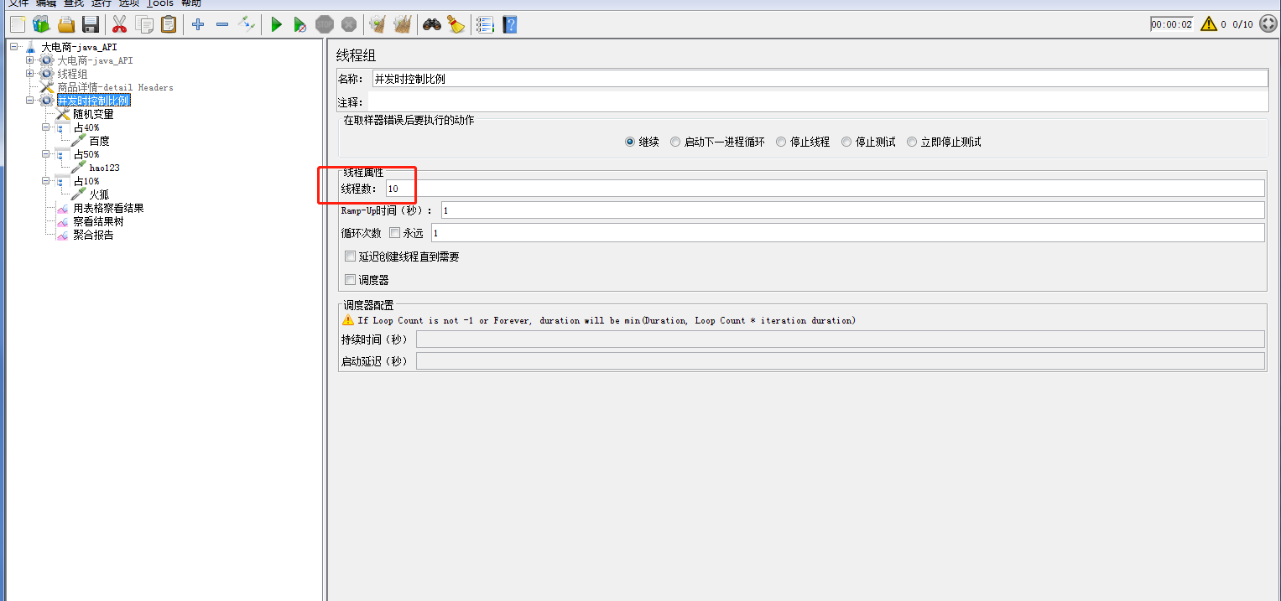Collapse the root 大电商-java_API test plan node
The width and height of the screenshot is (1281, 601).
click(x=15, y=47)
